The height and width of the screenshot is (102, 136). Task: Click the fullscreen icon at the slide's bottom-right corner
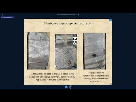coord(111,84)
